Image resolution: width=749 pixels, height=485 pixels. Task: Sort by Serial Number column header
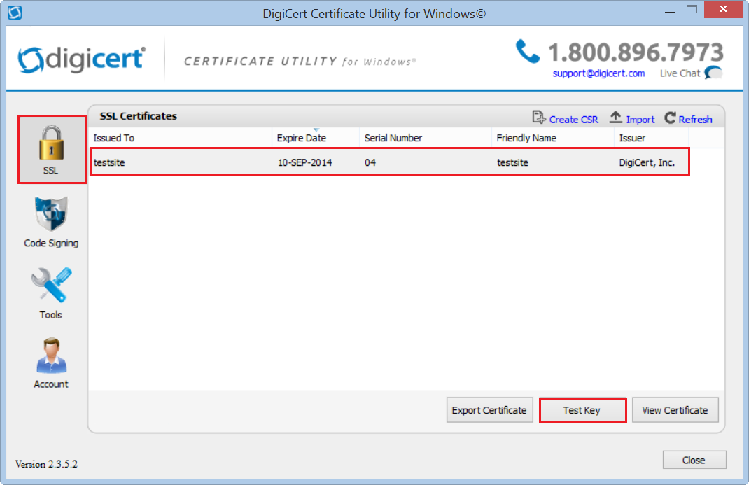393,138
